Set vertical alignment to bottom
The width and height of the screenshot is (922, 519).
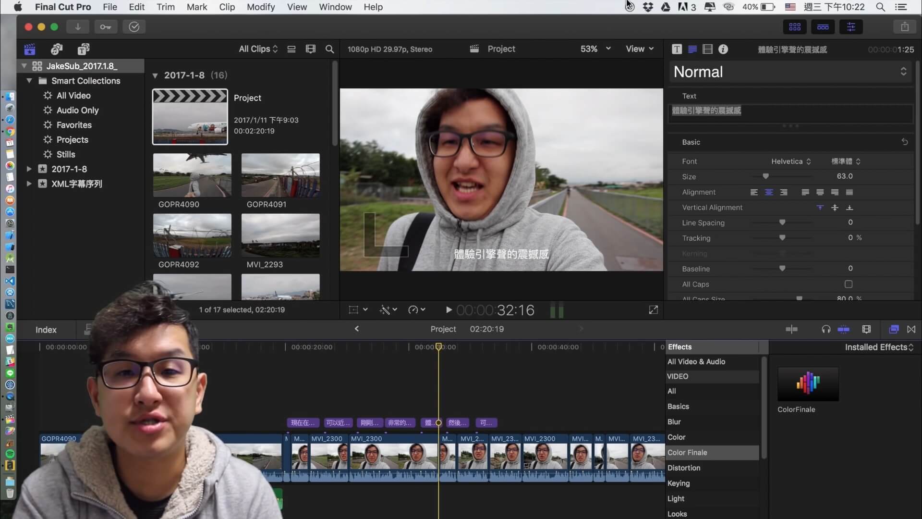click(x=849, y=208)
